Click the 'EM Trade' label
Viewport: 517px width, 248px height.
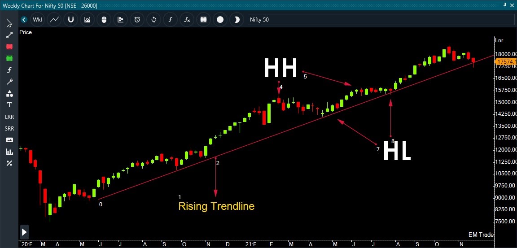pyautogui.click(x=481, y=235)
